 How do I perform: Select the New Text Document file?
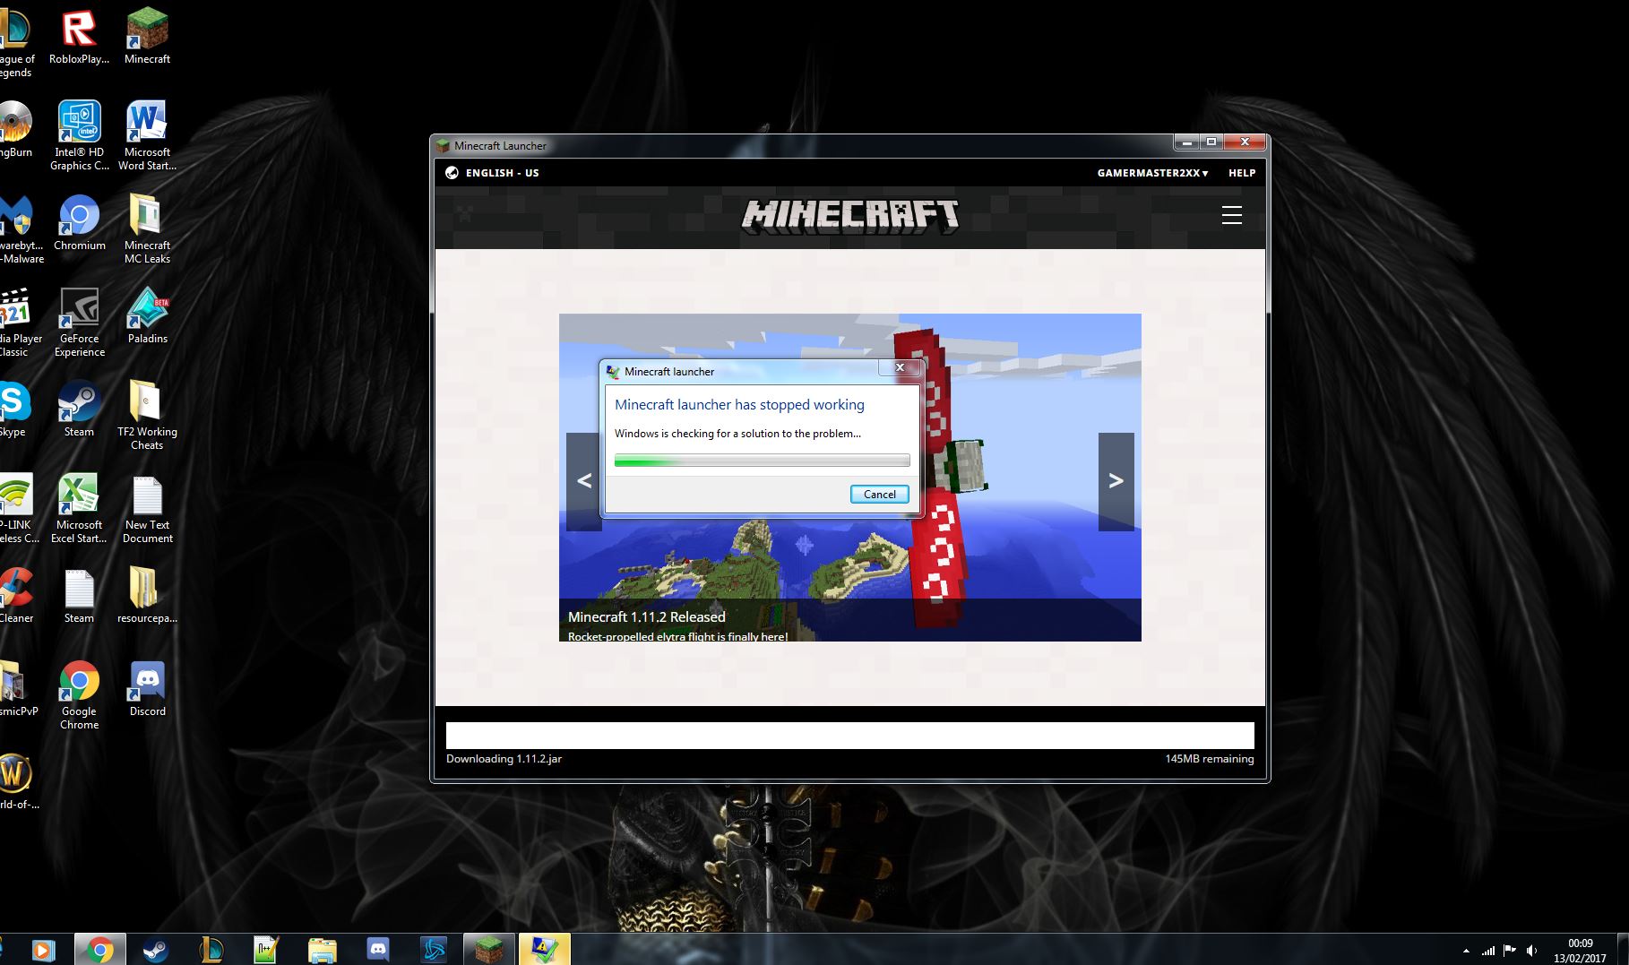click(x=147, y=509)
